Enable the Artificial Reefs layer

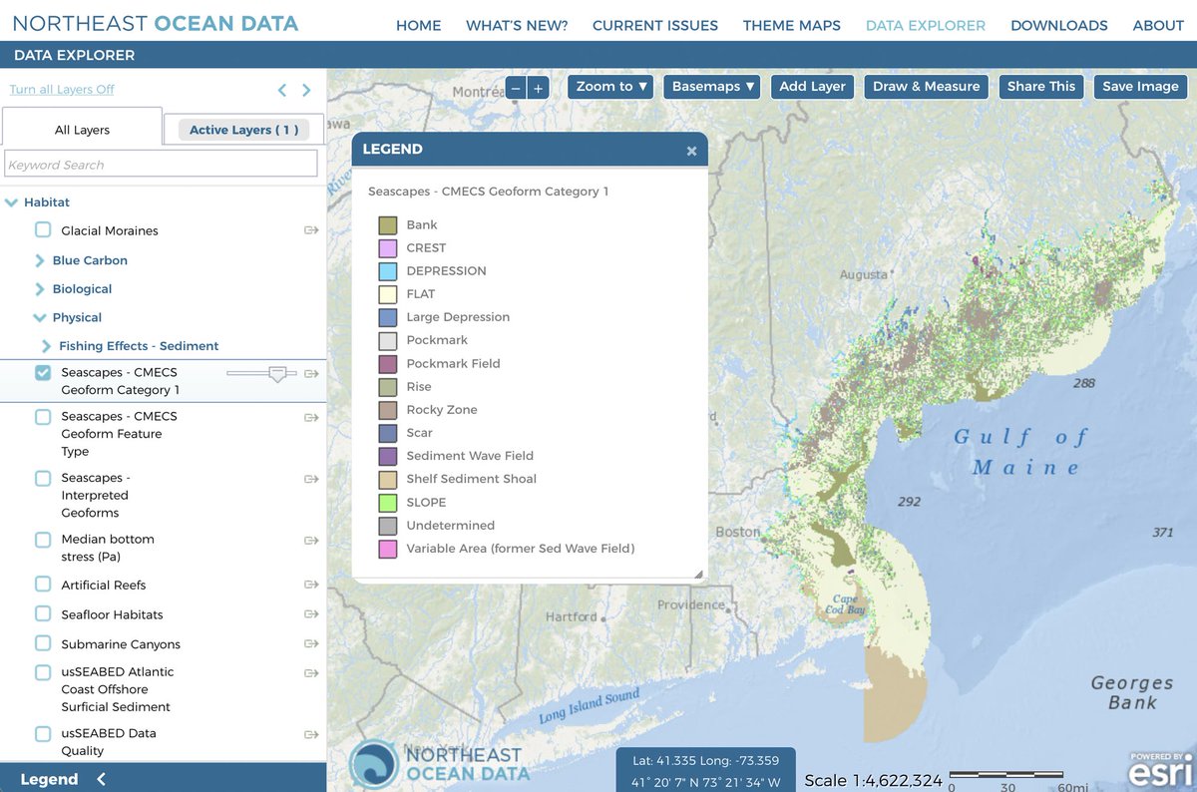tap(43, 585)
